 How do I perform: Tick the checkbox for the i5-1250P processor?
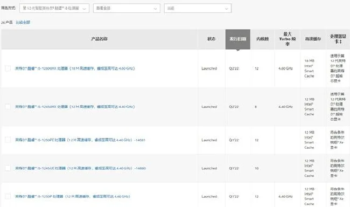pos(8,196)
